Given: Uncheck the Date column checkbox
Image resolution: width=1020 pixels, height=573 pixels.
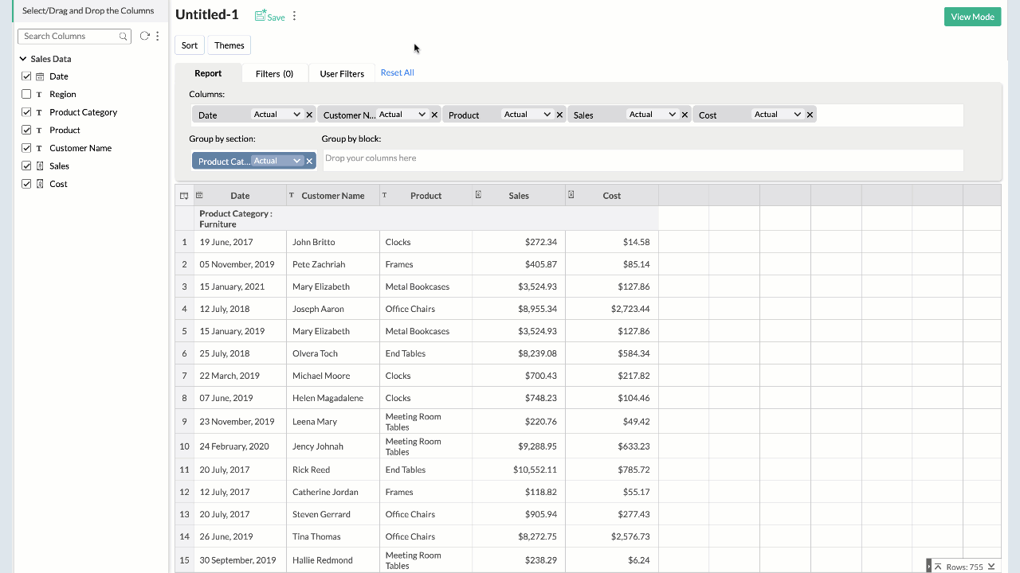Looking at the screenshot, I should tap(26, 76).
